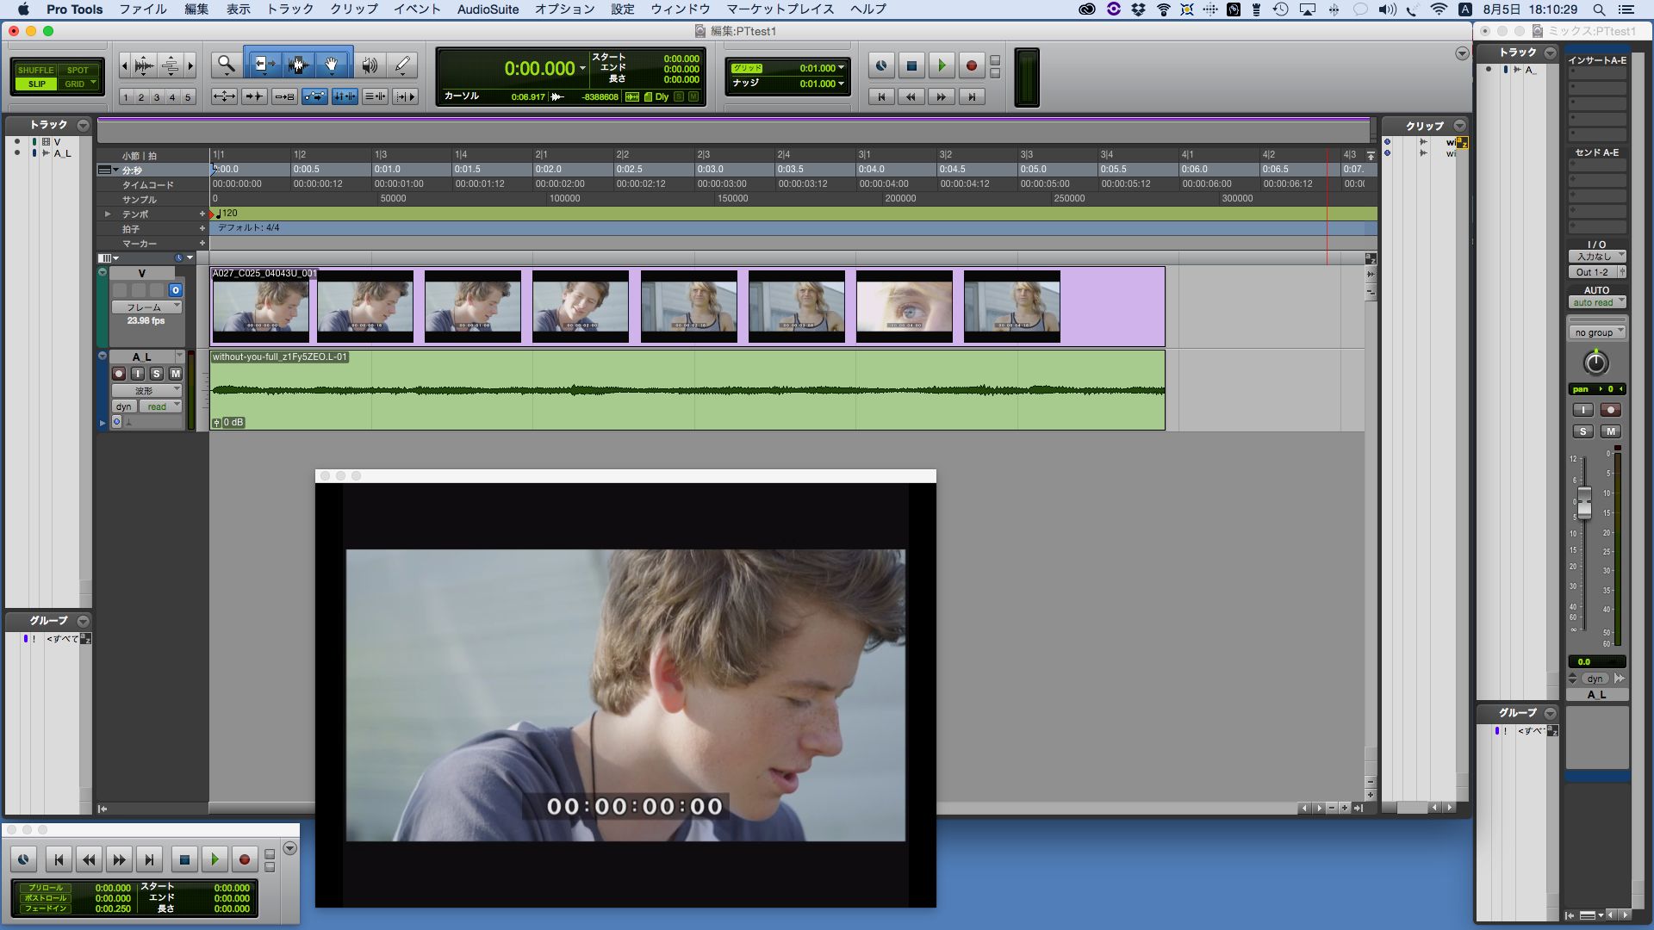The height and width of the screenshot is (930, 1654).
Task: Rewind using the Edit window transport
Action: [x=911, y=97]
